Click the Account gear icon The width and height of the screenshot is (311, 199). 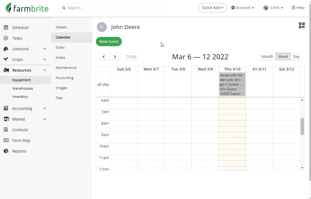[233, 7]
